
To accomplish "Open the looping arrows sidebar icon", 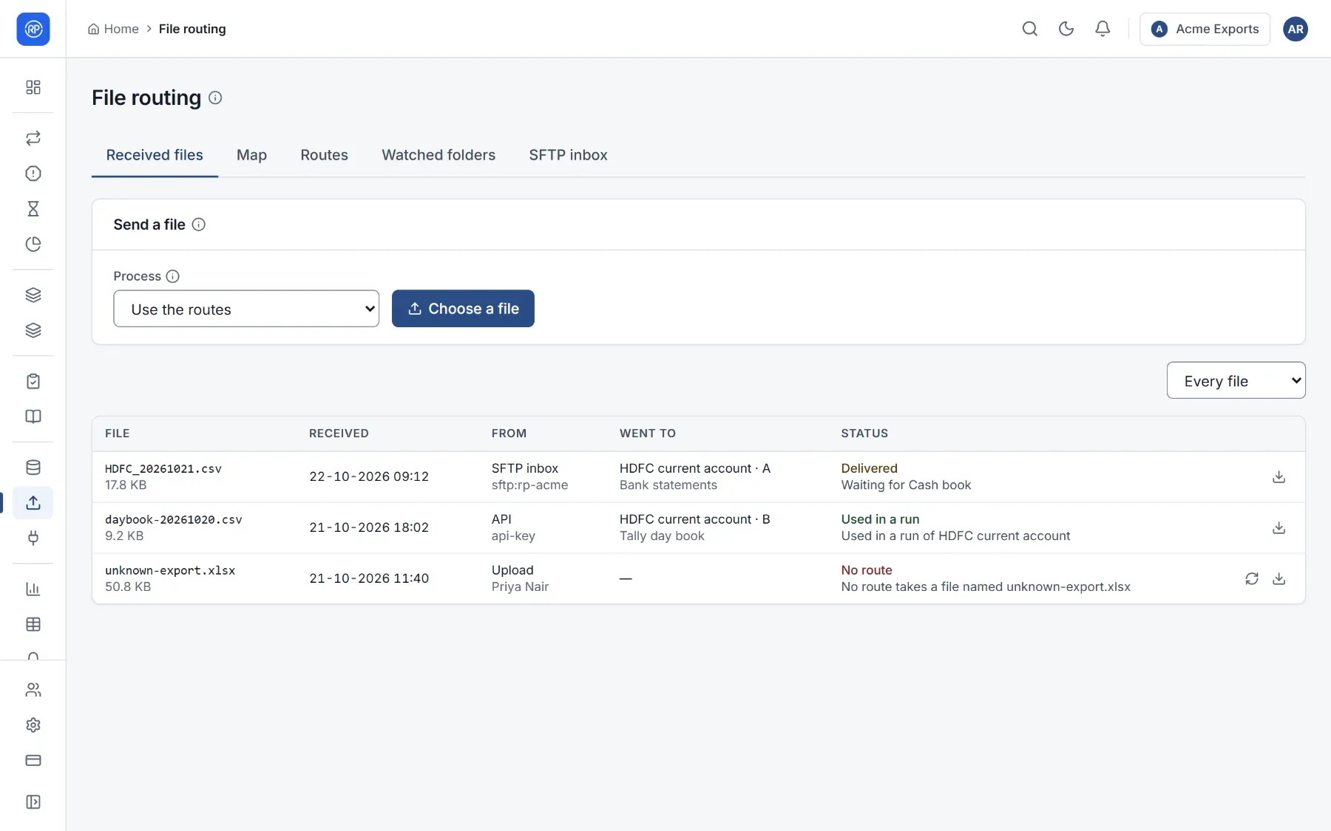I will pyautogui.click(x=33, y=138).
